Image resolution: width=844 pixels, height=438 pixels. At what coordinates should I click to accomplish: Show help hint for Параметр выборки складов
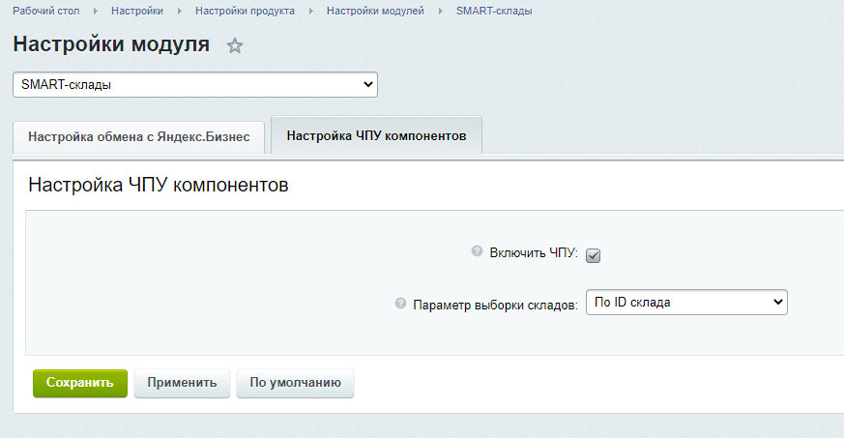[x=400, y=304]
